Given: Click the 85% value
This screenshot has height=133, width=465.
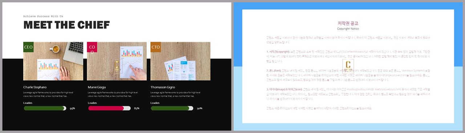Looking at the screenshot, I should 137,108.
